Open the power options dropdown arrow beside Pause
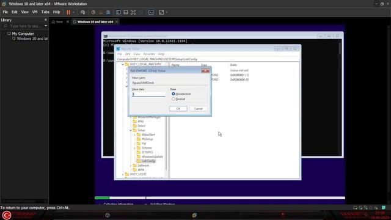This screenshot has width=391, height=220. pos(73,12)
